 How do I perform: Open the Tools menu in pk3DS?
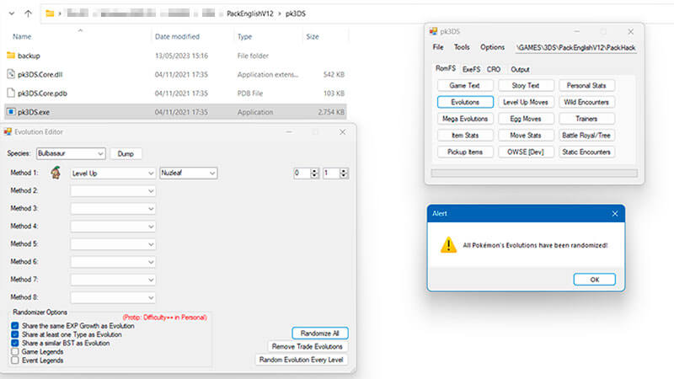click(462, 47)
